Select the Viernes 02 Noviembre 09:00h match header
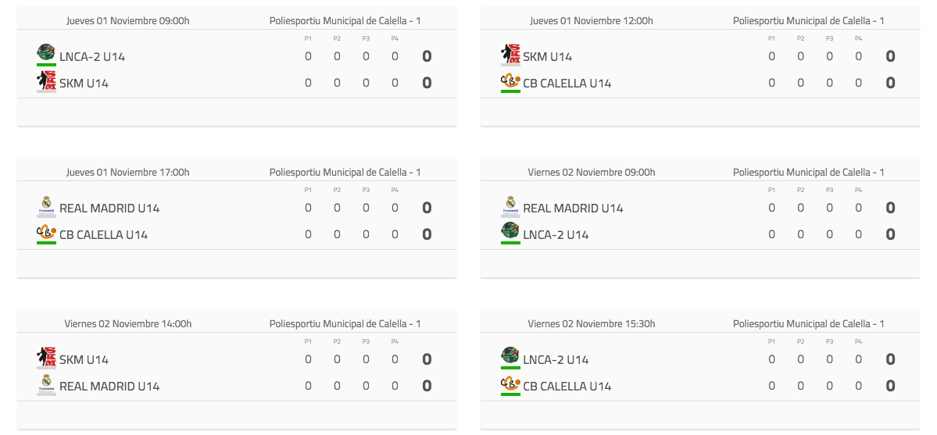Screen dimensions: 937x435 (x=591, y=172)
